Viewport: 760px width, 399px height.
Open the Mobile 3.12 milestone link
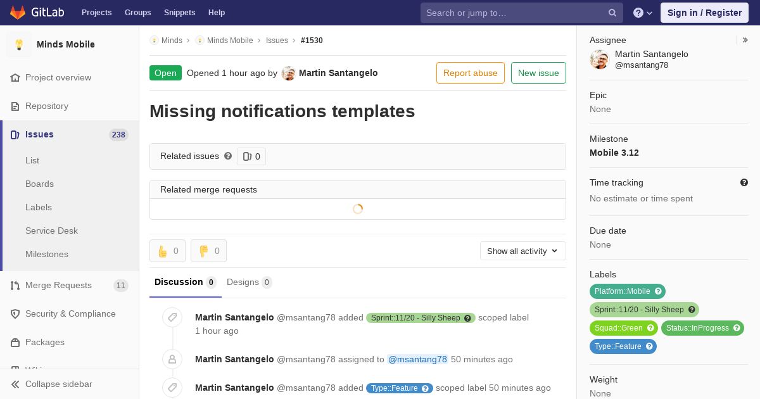coord(614,153)
